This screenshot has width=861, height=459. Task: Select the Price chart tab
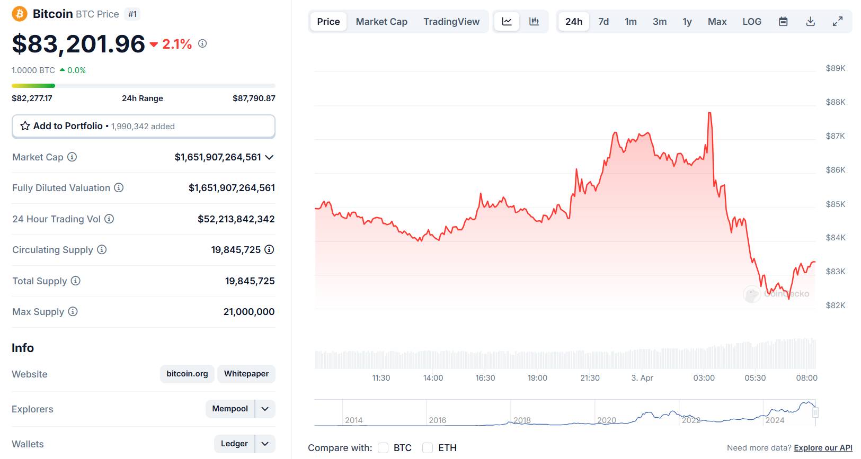point(329,22)
